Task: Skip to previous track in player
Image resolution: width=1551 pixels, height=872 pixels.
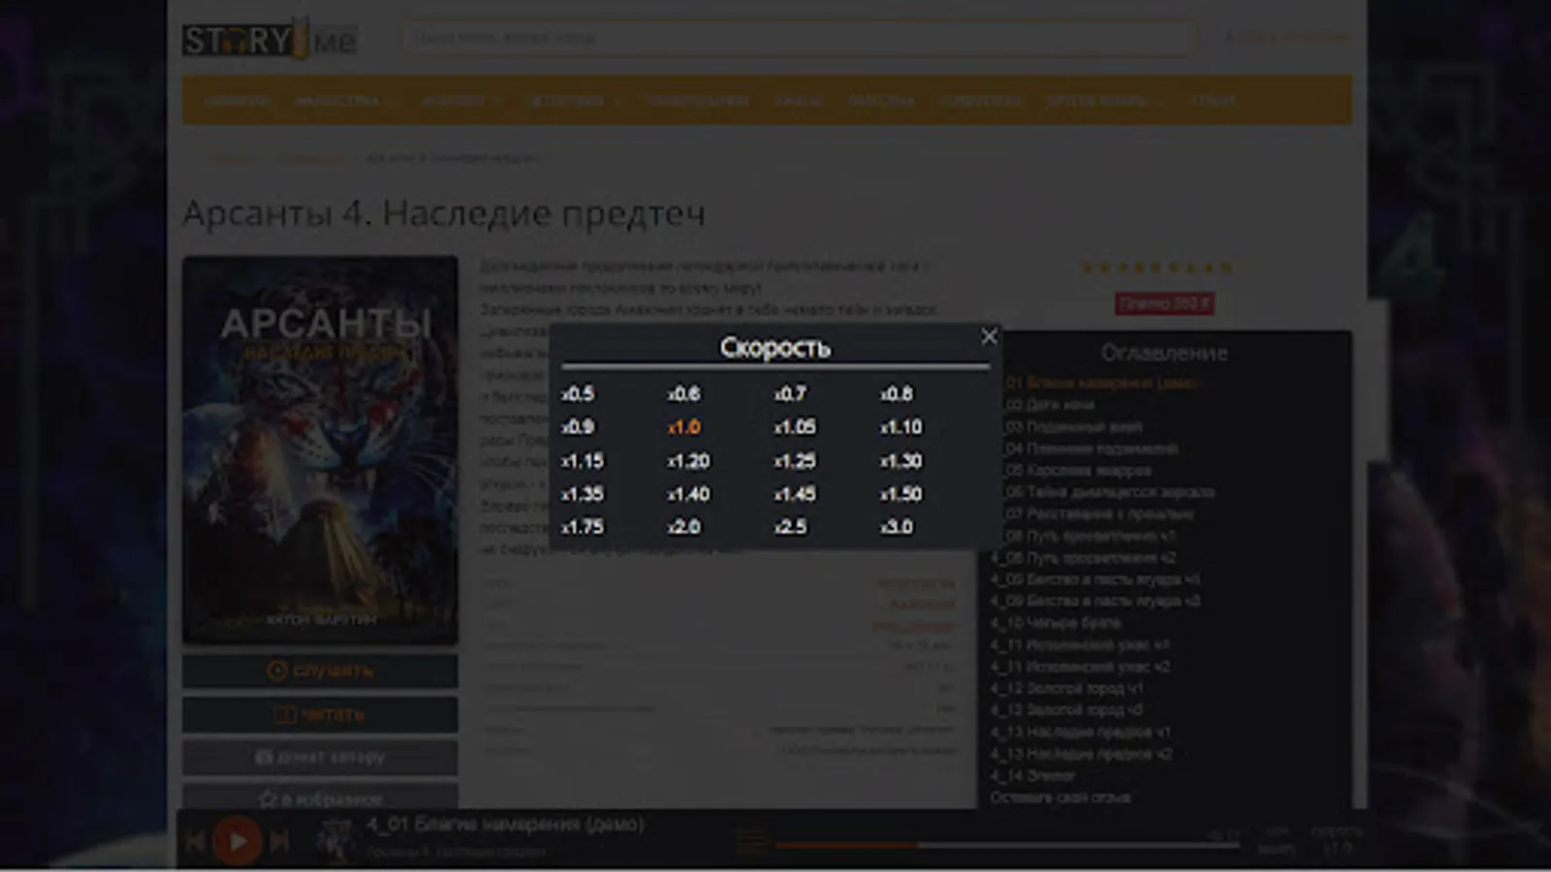Action: pos(195,841)
